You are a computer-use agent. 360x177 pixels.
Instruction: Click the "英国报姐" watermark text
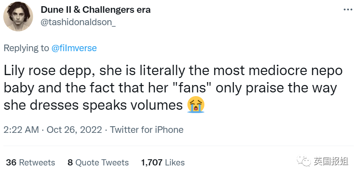pyautogui.click(x=331, y=161)
